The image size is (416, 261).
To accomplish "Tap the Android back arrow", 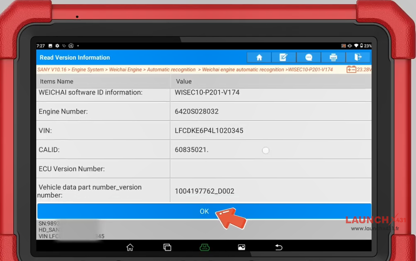I will [278, 247].
